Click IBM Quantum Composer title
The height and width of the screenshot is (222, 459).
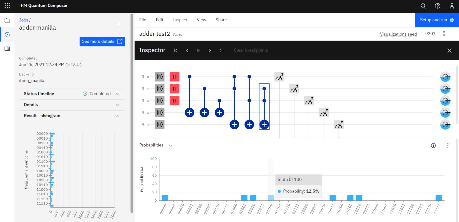click(x=43, y=6)
